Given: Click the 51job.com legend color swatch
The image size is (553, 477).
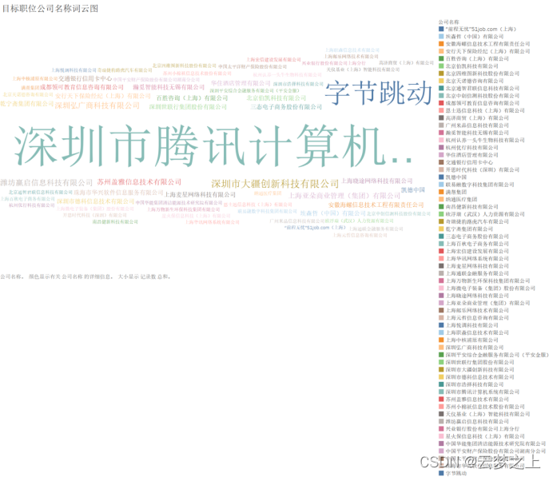Looking at the screenshot, I should (441, 29).
